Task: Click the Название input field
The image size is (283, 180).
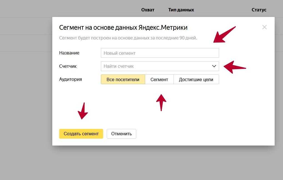Action: point(160,53)
